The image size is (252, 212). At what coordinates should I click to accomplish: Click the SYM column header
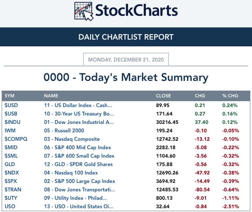coord(10,96)
